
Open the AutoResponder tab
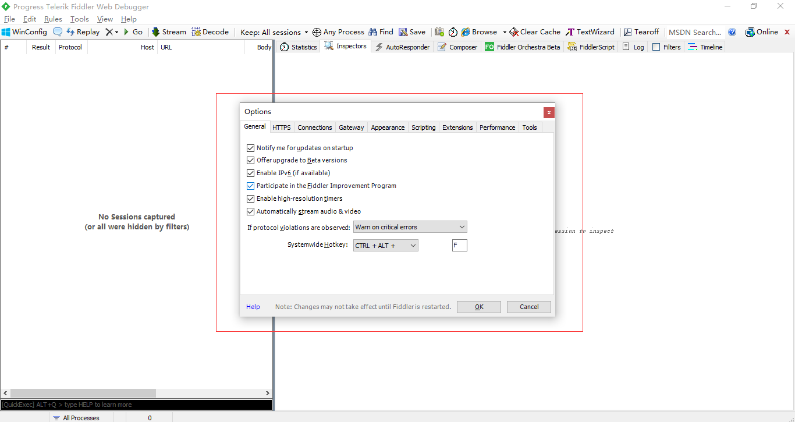[x=402, y=47]
